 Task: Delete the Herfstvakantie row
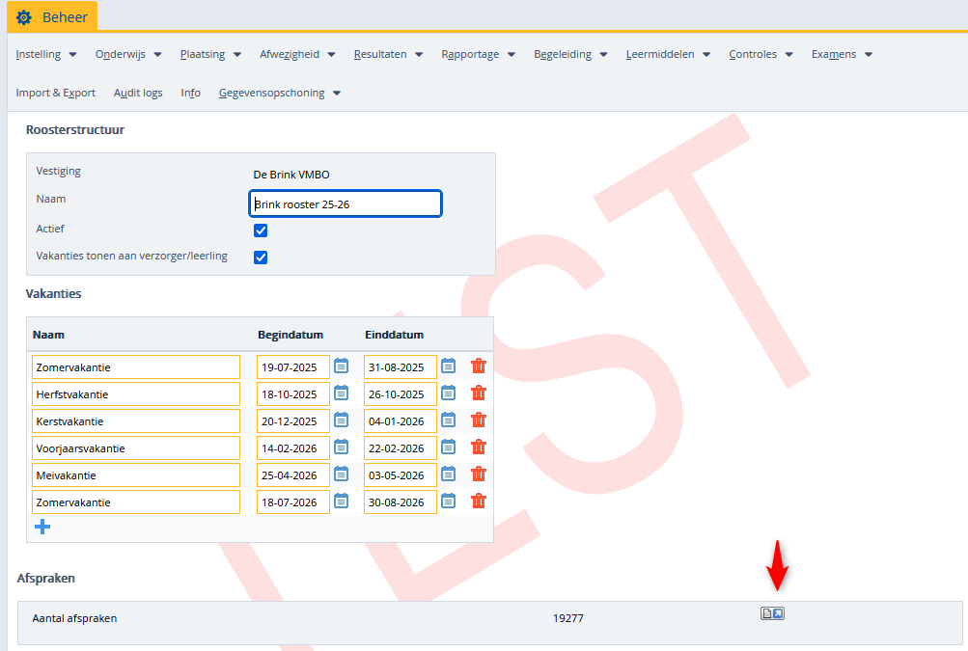(479, 393)
